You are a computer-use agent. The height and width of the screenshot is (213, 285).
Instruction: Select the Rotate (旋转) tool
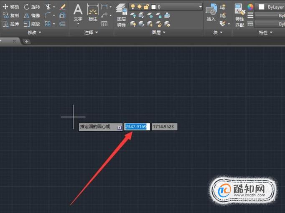click(32, 7)
